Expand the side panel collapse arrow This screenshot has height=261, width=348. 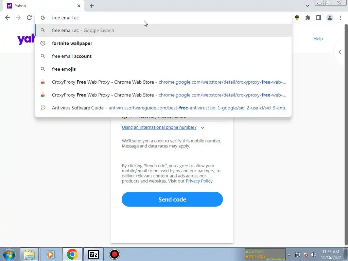(340, 52)
